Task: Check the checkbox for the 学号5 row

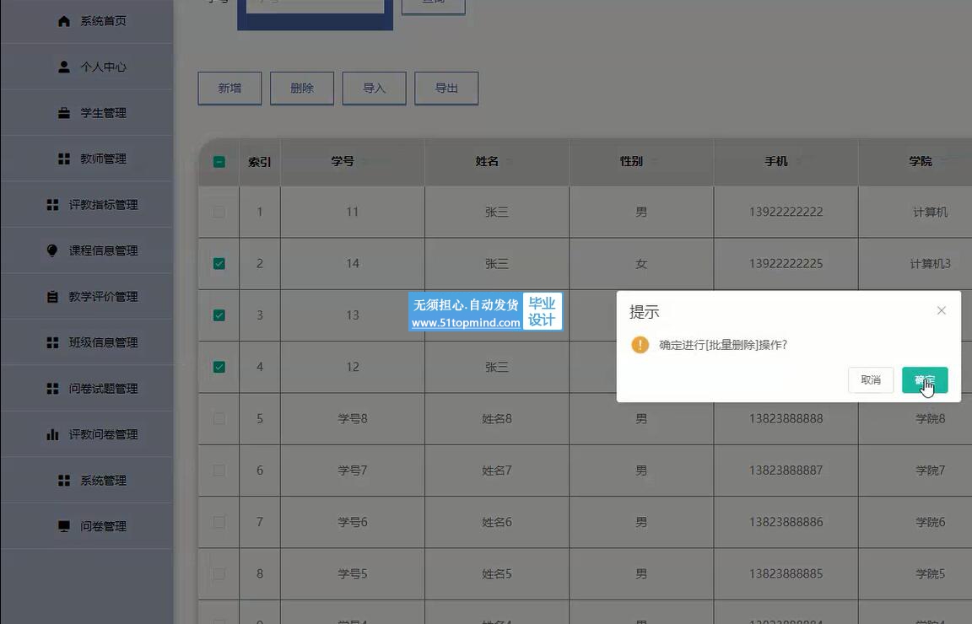Action: 219,573
